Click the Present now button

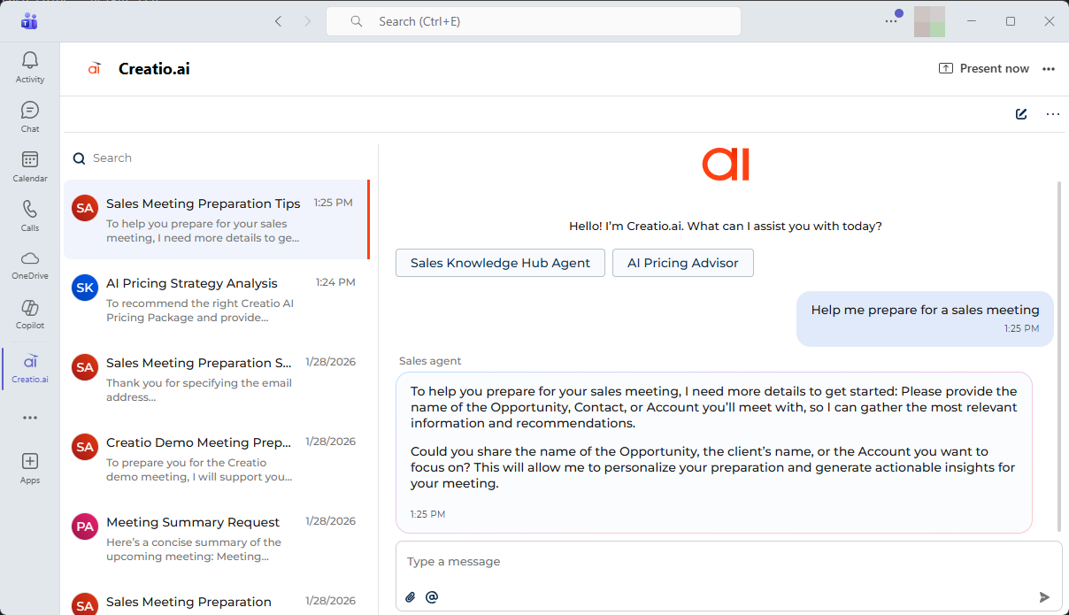pyautogui.click(x=984, y=69)
